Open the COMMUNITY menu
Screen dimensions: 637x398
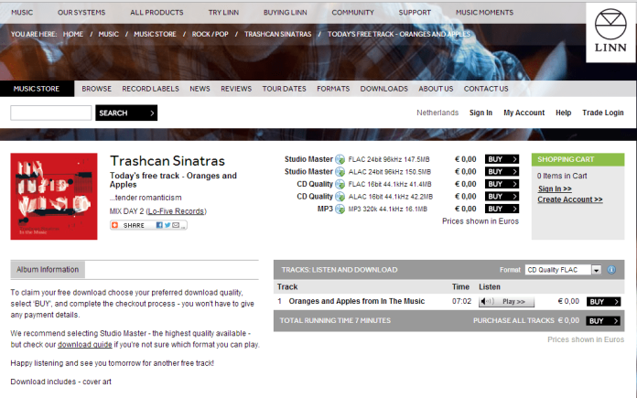point(352,13)
